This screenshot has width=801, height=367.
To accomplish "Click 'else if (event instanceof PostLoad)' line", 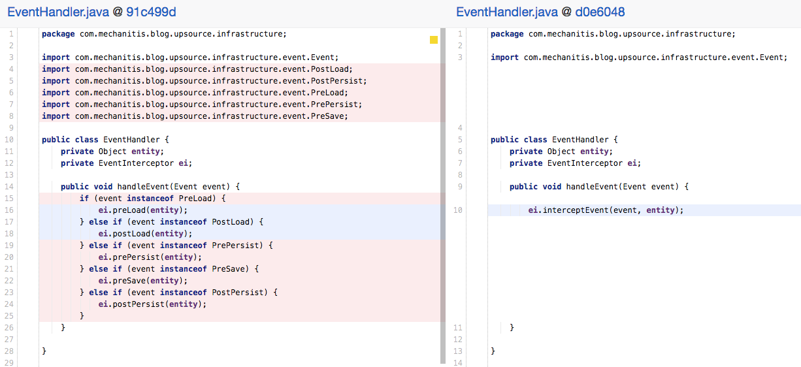I will (x=171, y=222).
